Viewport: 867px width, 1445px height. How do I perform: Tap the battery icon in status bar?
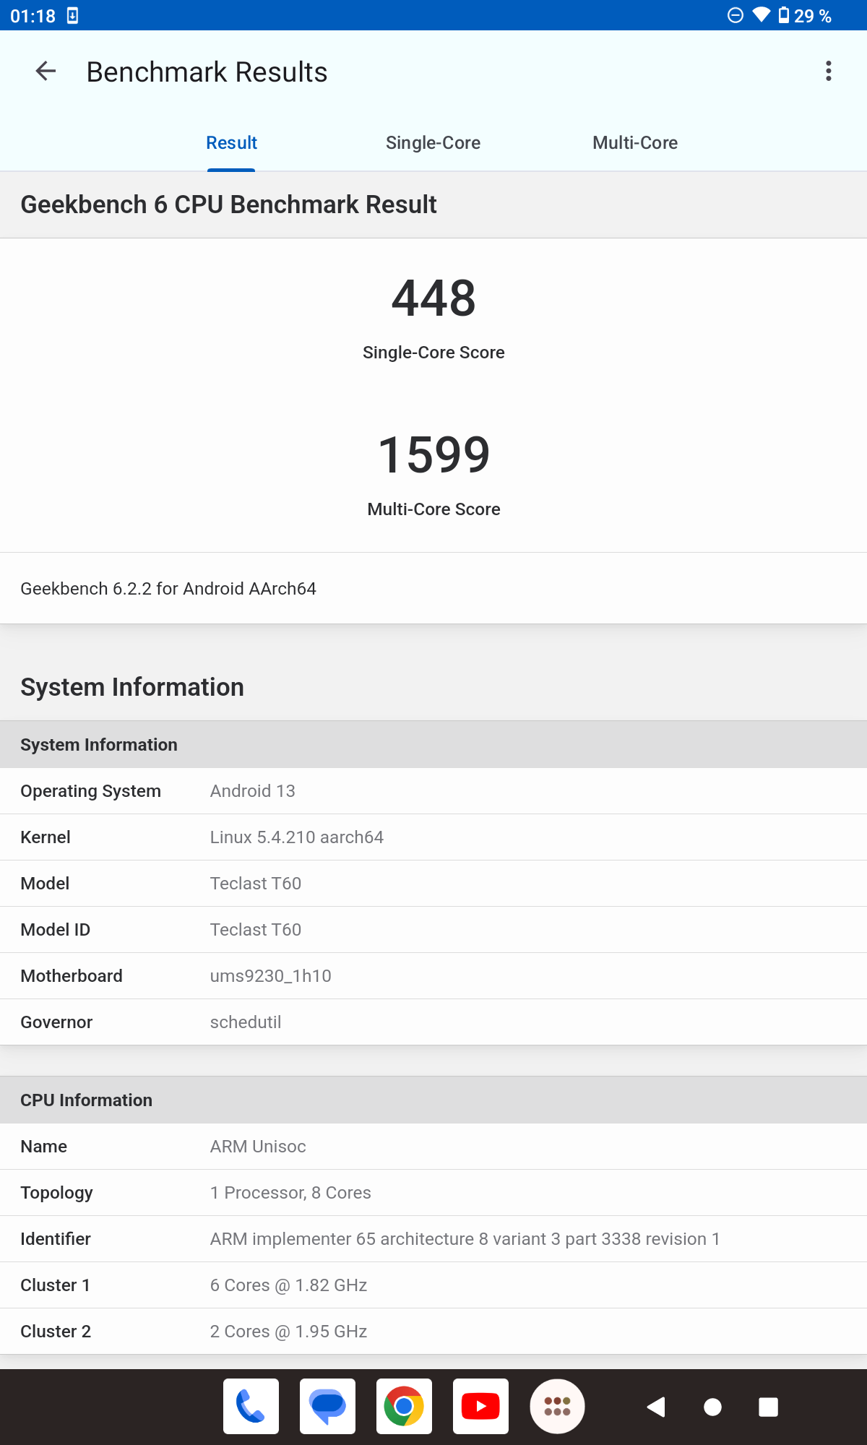tap(784, 15)
